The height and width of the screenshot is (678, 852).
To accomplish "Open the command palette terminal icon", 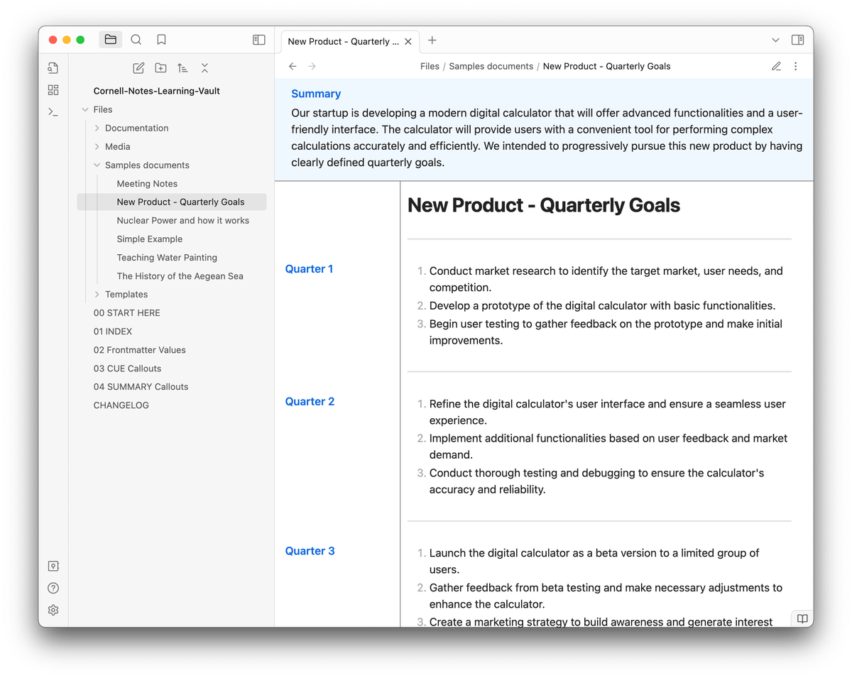I will click(53, 111).
